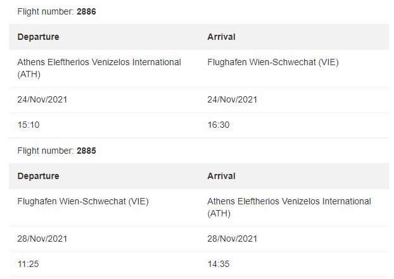394x279 pixels.
Task: Click the 24/Nov/2021 departure date cell
Action: (42, 99)
